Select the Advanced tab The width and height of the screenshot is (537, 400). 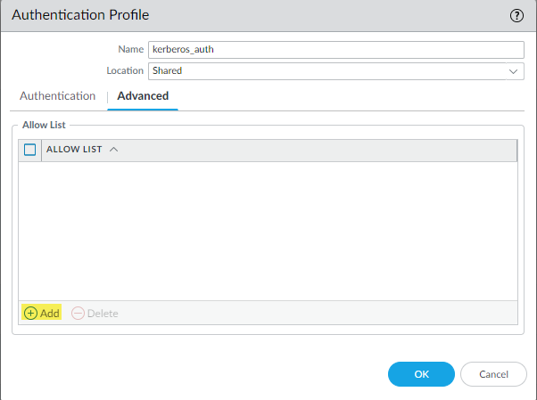coord(143,96)
